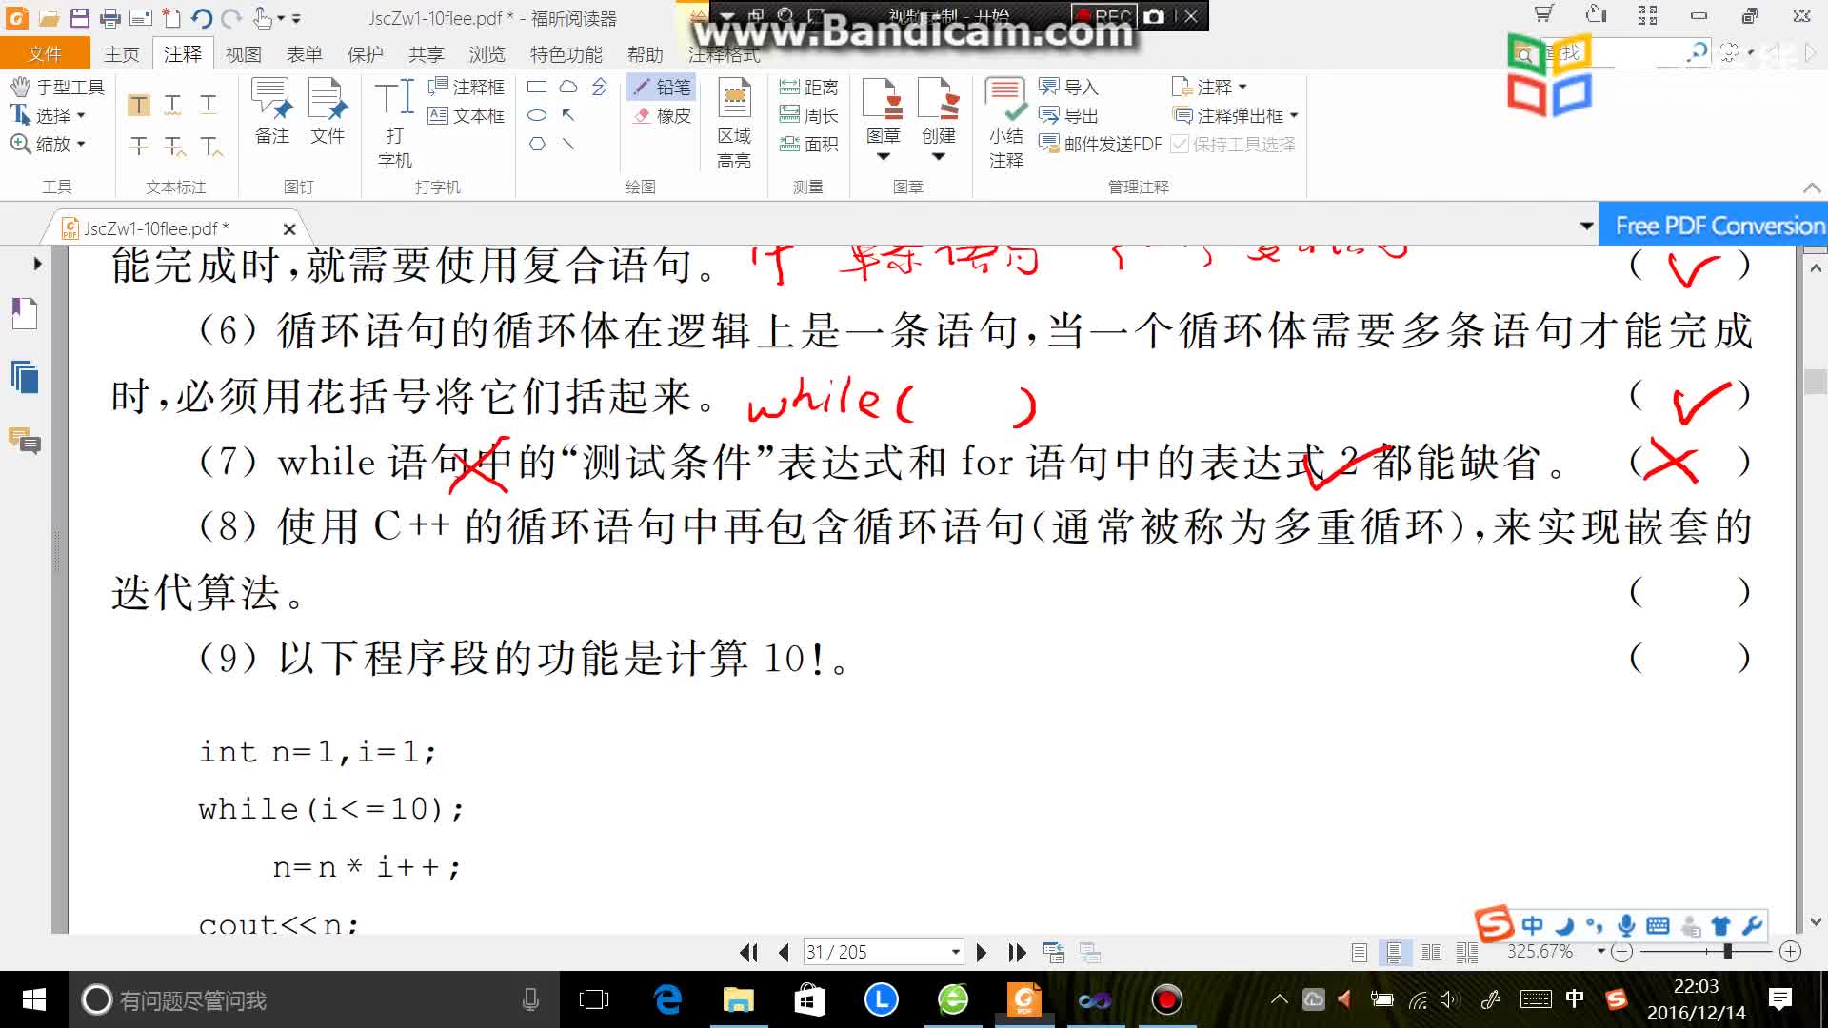
Task: Pick the Cloud drawing tool
Action: (x=568, y=87)
